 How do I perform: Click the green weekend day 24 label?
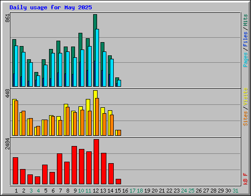tap(184, 191)
